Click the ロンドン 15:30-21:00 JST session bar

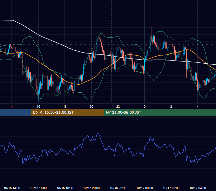pyautogui.click(x=67, y=112)
